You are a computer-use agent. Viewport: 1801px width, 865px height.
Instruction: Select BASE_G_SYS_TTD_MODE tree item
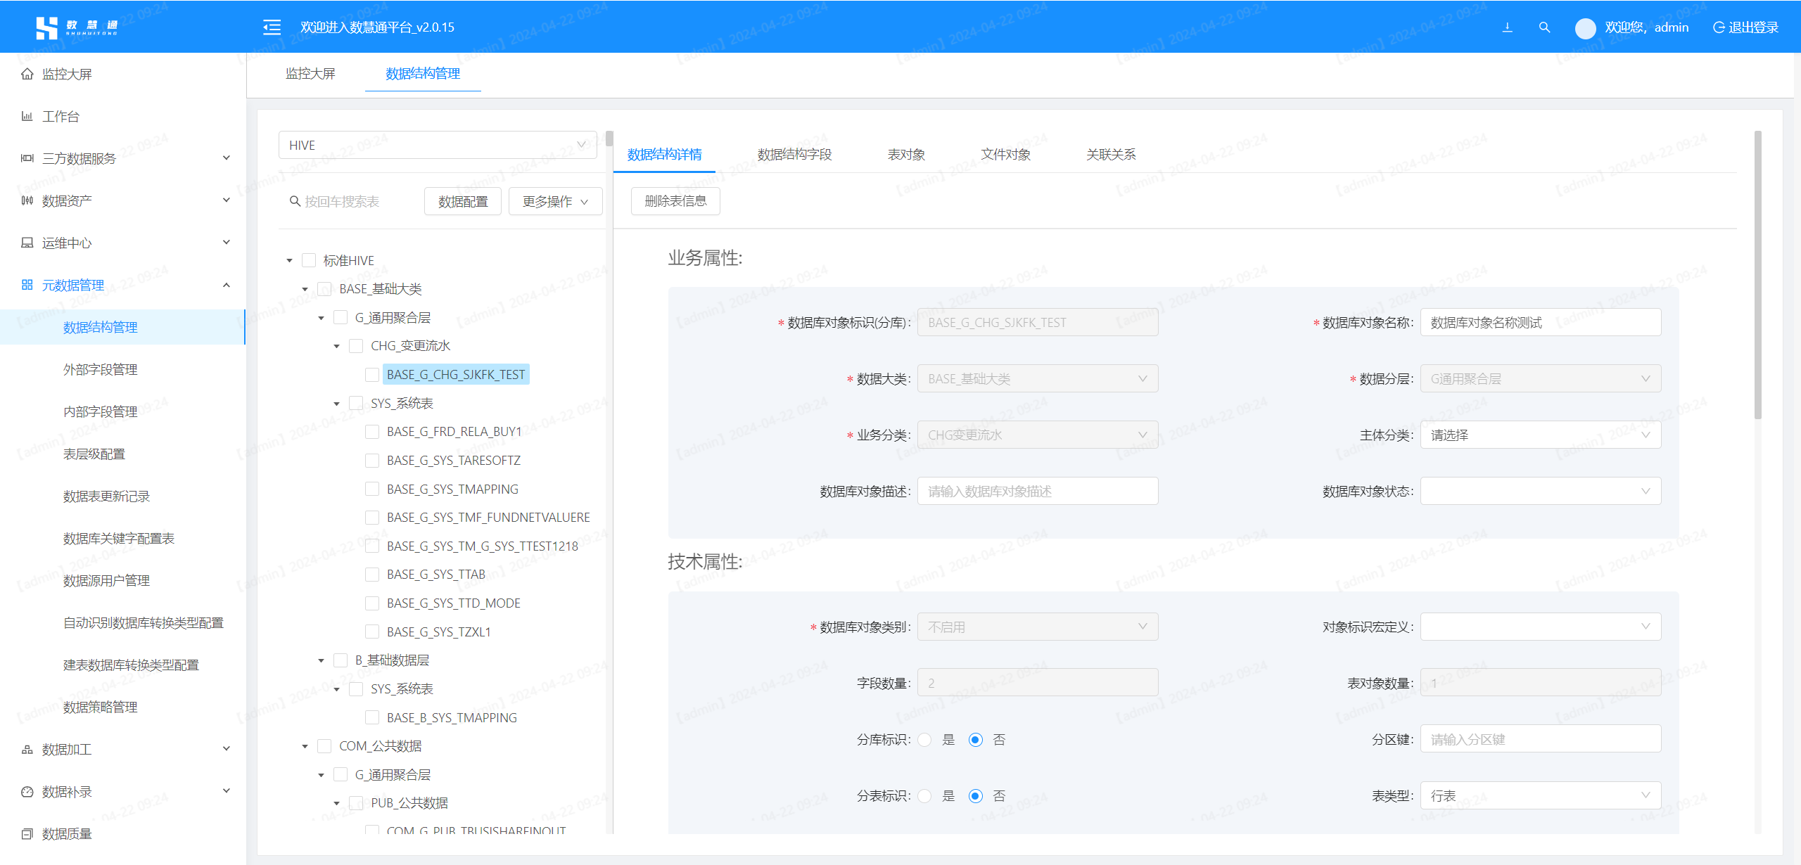click(454, 603)
